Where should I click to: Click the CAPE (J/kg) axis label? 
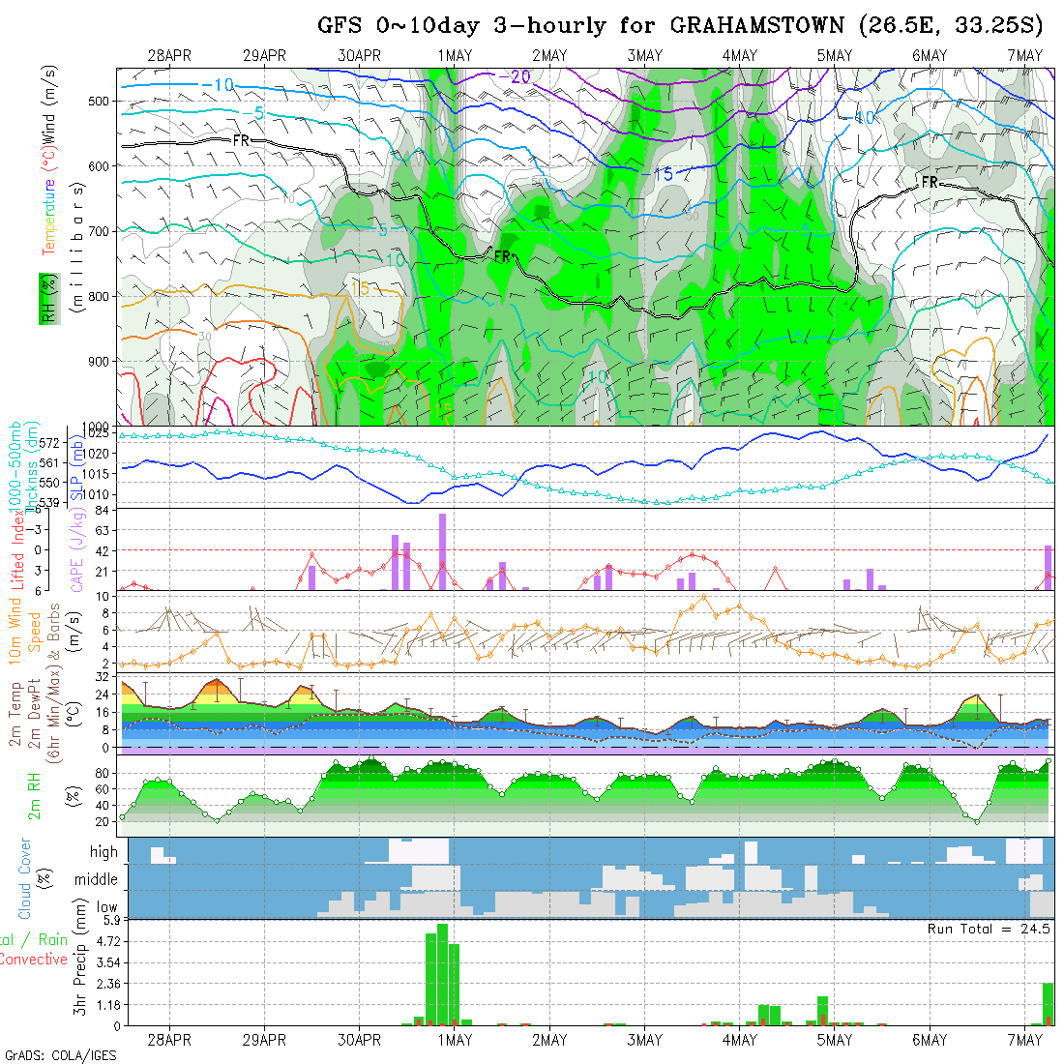77,550
